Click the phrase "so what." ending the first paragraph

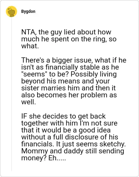coord(69,42)
